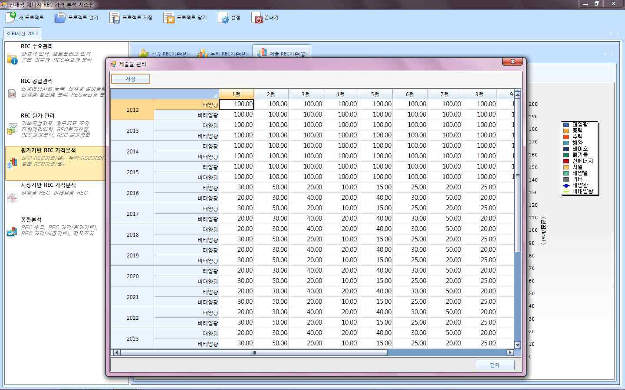Select the 1월 column header
Screen dimensions: 625x390
[x=237, y=94]
